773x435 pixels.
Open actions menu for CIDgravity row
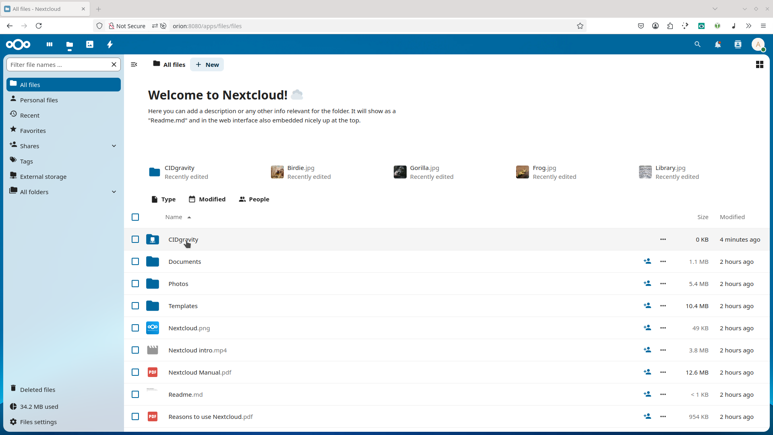click(x=663, y=239)
